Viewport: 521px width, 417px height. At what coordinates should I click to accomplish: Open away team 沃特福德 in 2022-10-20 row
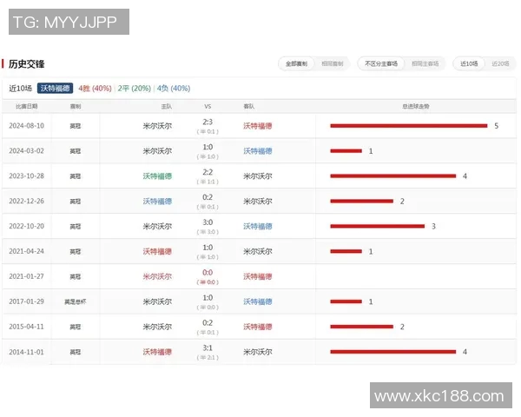257,227
